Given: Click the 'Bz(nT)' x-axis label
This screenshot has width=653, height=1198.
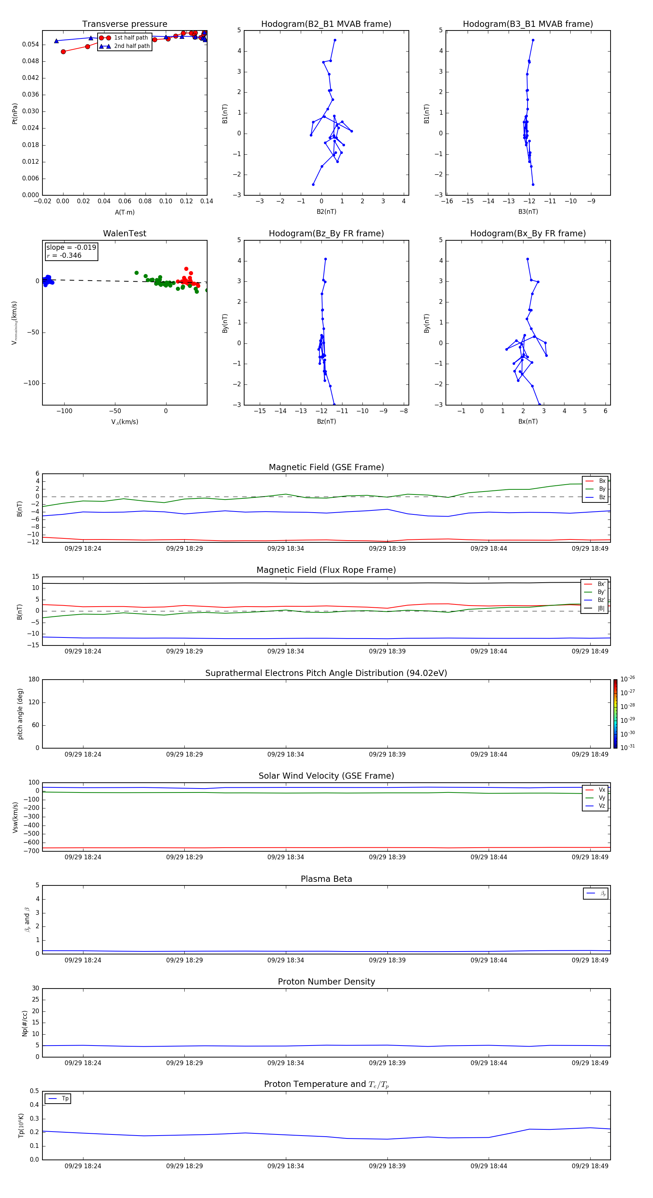Looking at the screenshot, I should 326,422.
